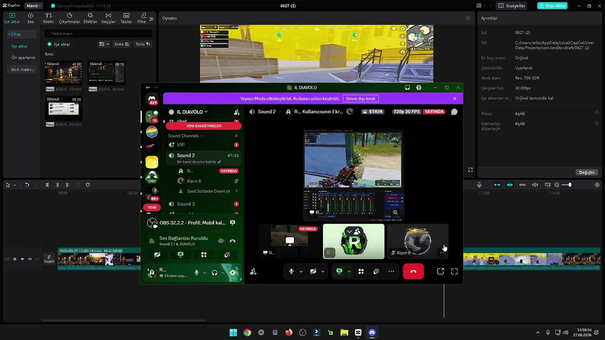Select the 43:00 media clip thumbnail
605x340 pixels.
tap(63, 73)
